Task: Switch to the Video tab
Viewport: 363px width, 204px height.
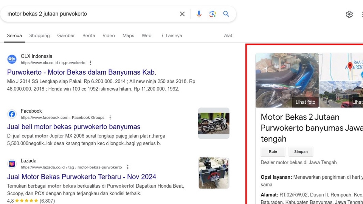Action: [109, 36]
